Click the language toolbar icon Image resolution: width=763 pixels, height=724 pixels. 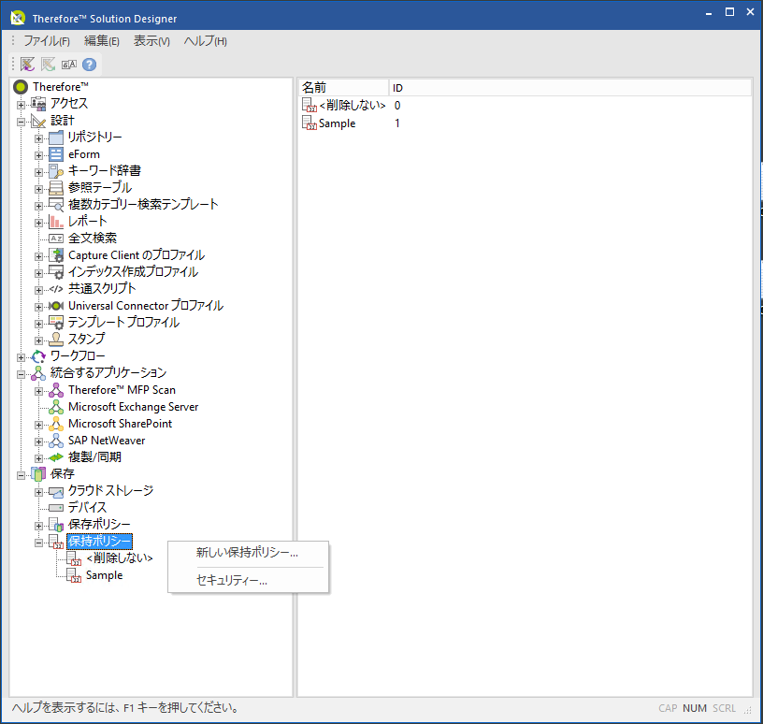(x=68, y=65)
